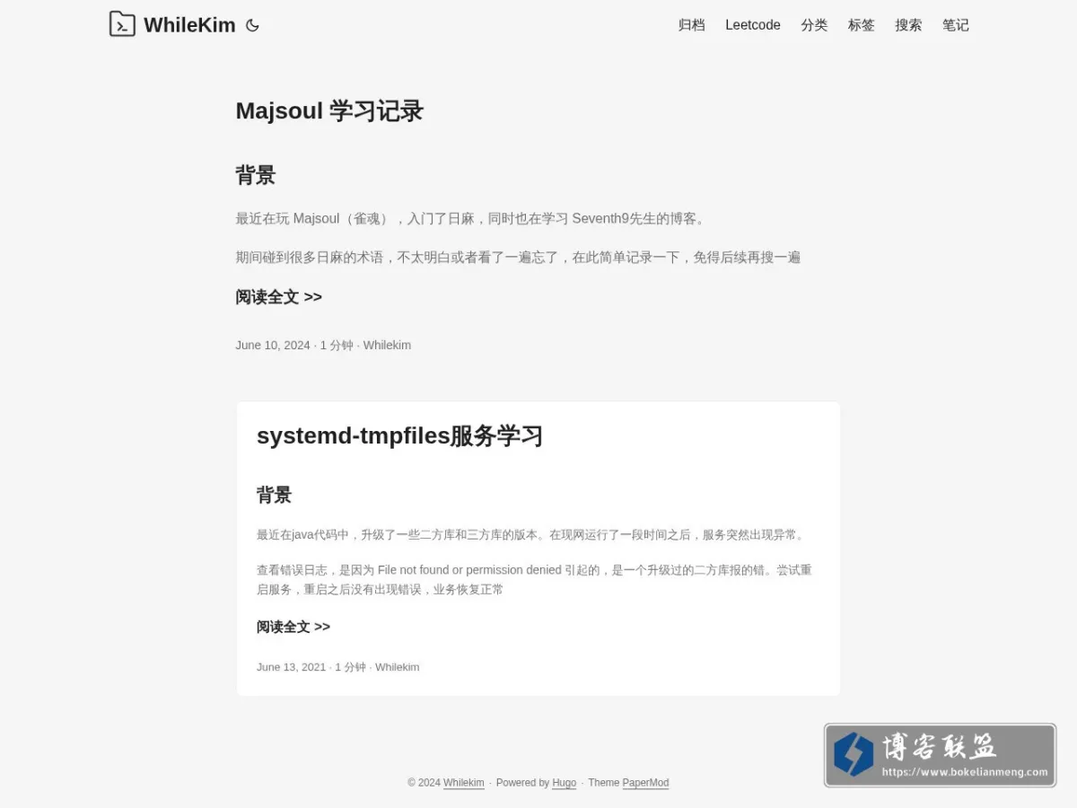Click the June 13, 2021 post metadata

pos(337,667)
